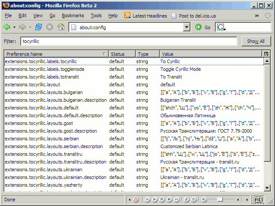Click the list scrollbar up arrow
The height and width of the screenshot is (206, 275).
(x=267, y=61)
